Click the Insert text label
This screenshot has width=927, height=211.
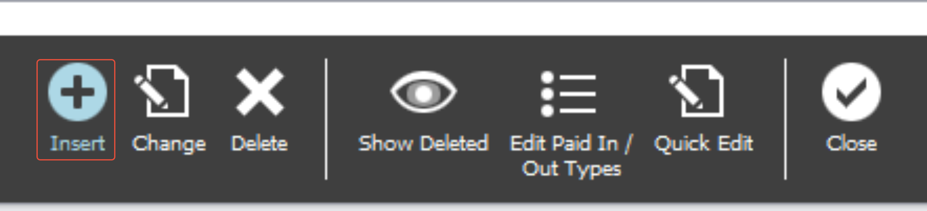click(x=77, y=143)
